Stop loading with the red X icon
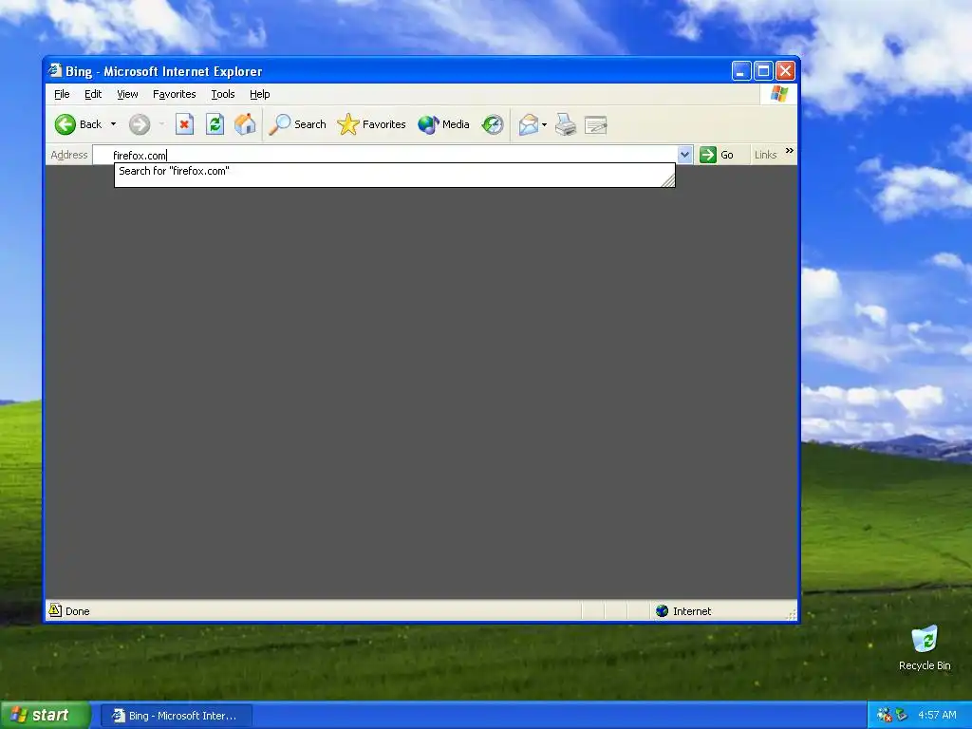This screenshot has height=729, width=972. point(184,124)
